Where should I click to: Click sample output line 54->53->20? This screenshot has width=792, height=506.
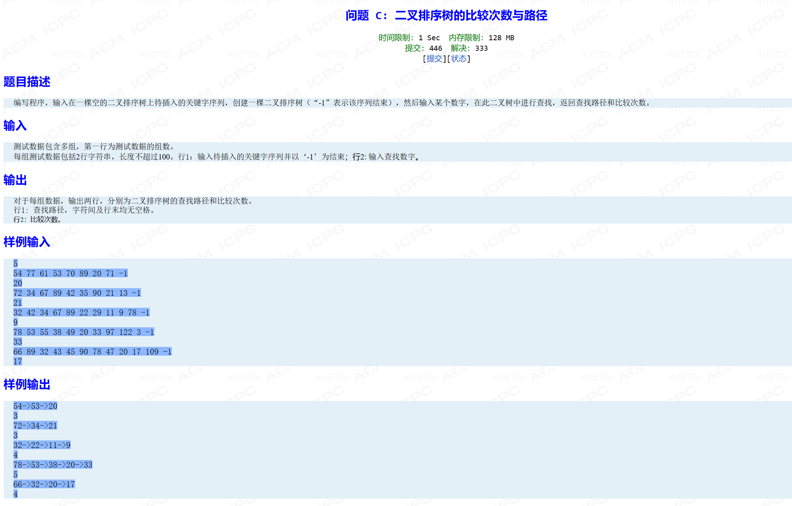(35, 406)
